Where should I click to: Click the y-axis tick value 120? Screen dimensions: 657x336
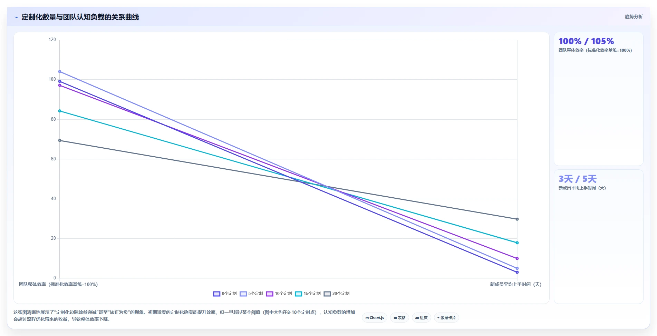click(52, 40)
